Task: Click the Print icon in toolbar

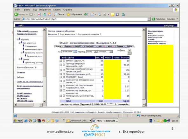Action: (x=99, y=14)
